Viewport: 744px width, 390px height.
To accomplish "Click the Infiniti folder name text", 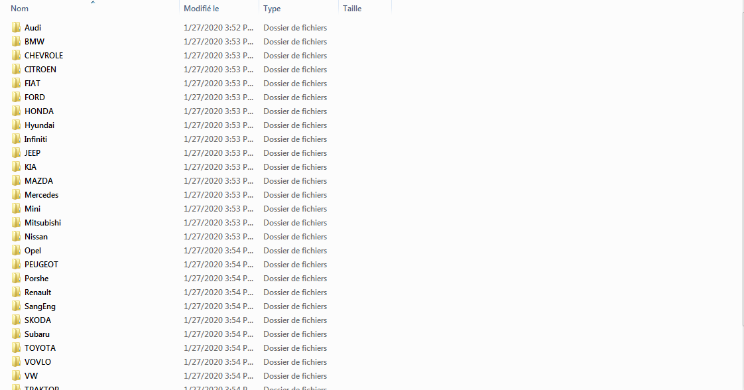I will coord(36,139).
